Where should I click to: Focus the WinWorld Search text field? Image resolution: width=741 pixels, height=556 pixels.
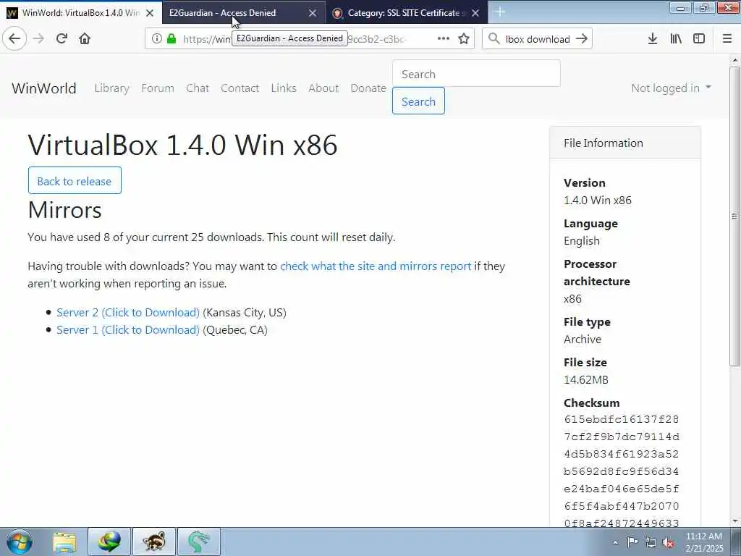pos(476,73)
